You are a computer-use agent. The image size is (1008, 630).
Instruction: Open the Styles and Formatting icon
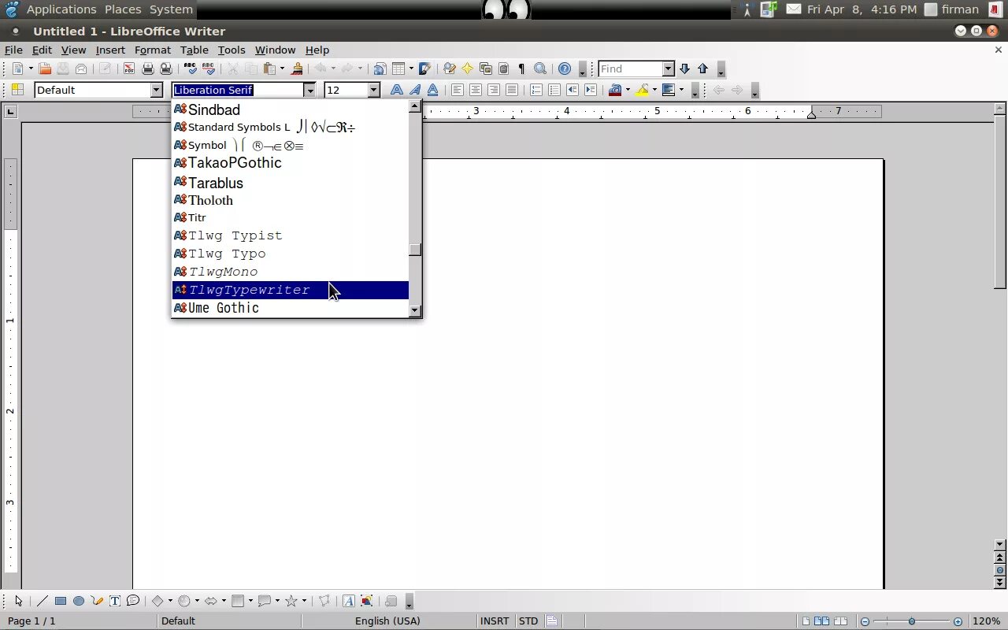tap(17, 90)
